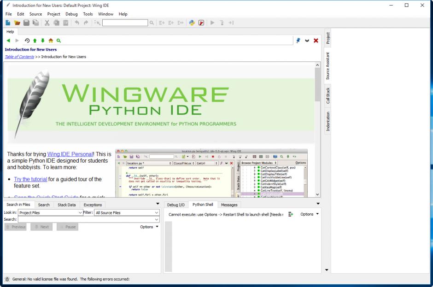Click the Step Out debug icon
Screen dimensions: 433x287
[x=231, y=23]
